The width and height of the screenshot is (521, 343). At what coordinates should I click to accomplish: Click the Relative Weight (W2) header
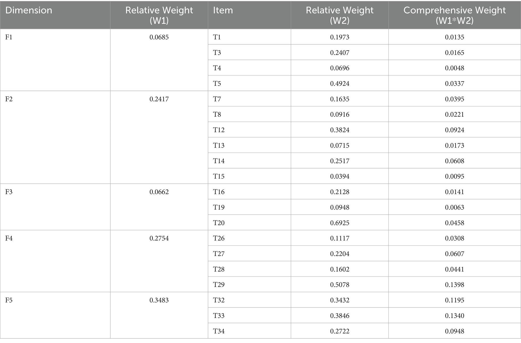tap(340, 15)
